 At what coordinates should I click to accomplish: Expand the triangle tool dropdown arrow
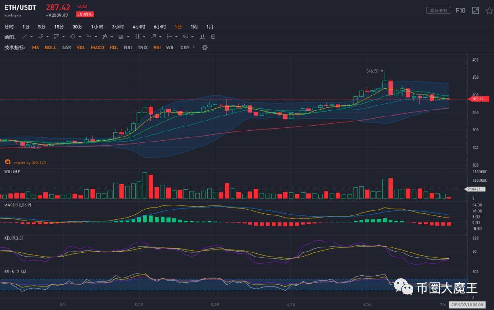(x=64, y=37)
